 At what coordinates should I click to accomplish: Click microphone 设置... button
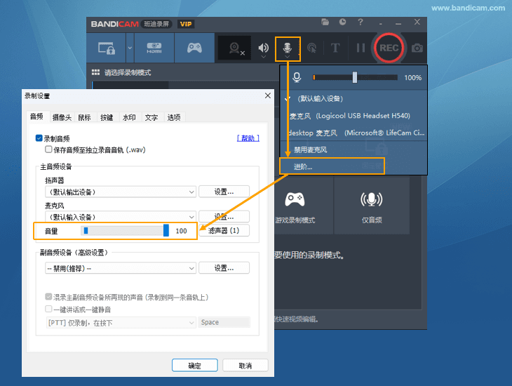(224, 216)
